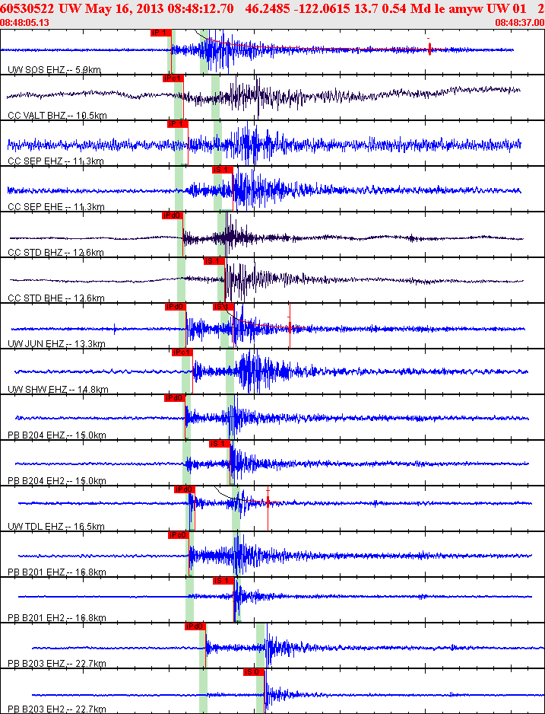Click the 'UW SOS EHZ -- 5.9km' trace label

coord(55,70)
